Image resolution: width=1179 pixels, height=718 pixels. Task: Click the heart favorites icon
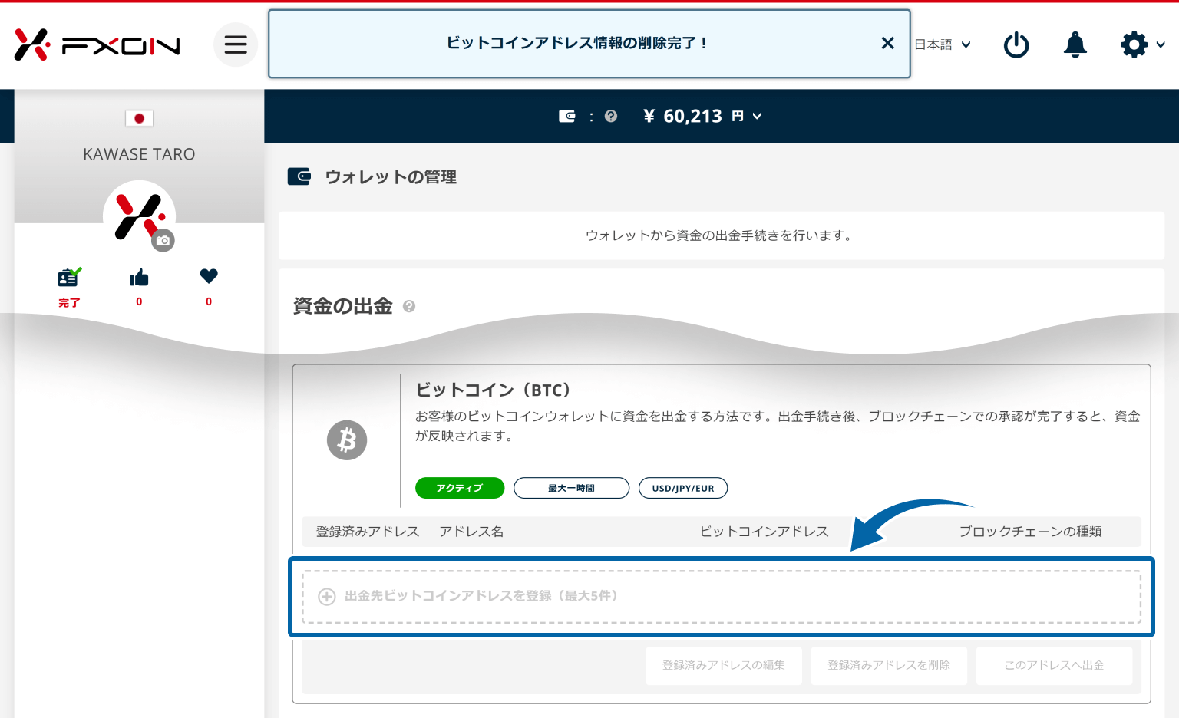(209, 276)
